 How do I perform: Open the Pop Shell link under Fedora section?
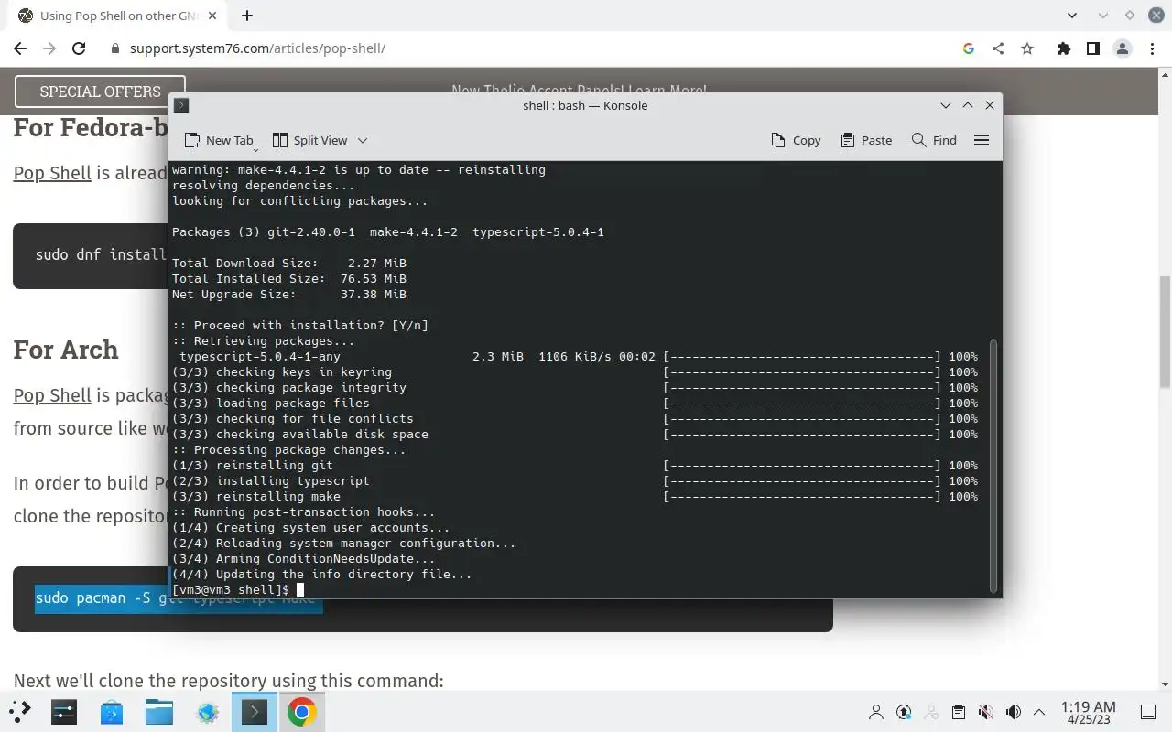coord(52,172)
